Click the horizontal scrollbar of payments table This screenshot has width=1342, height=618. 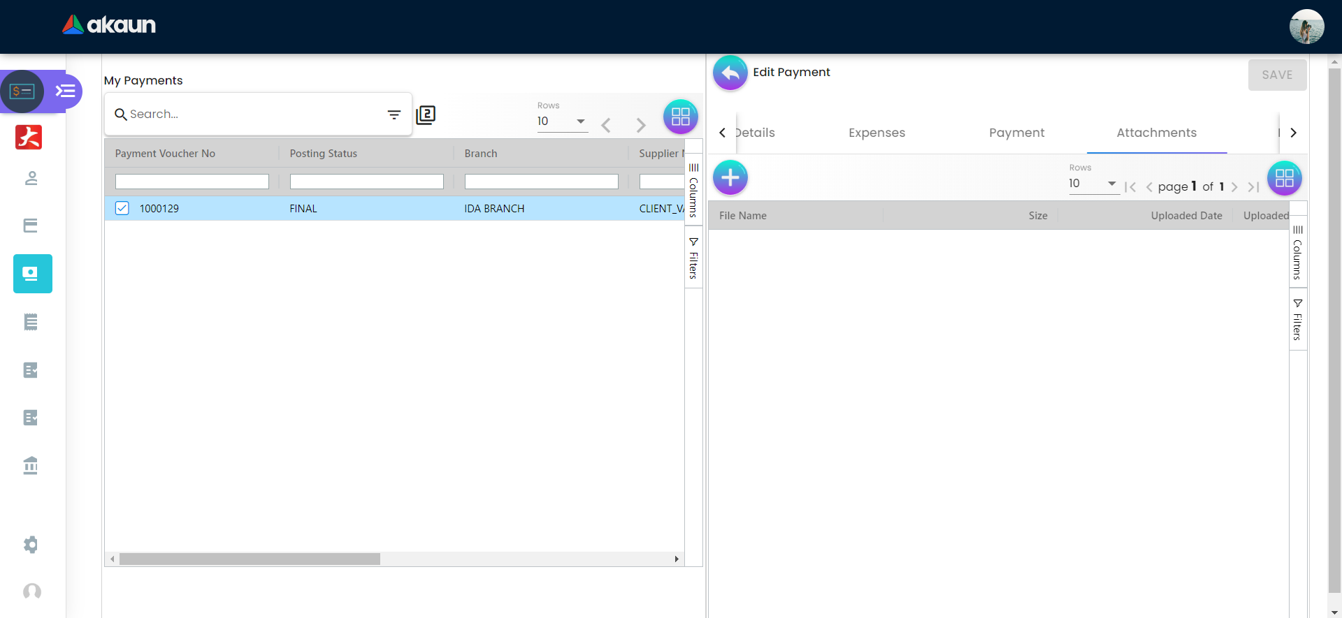click(250, 559)
